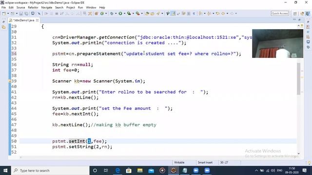Click the editor horizontal scrollbar left arrow

(x=20, y=157)
